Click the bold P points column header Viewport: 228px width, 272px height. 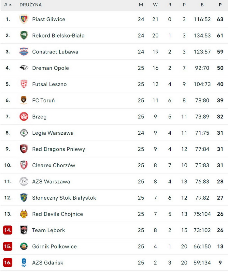(x=220, y=5)
